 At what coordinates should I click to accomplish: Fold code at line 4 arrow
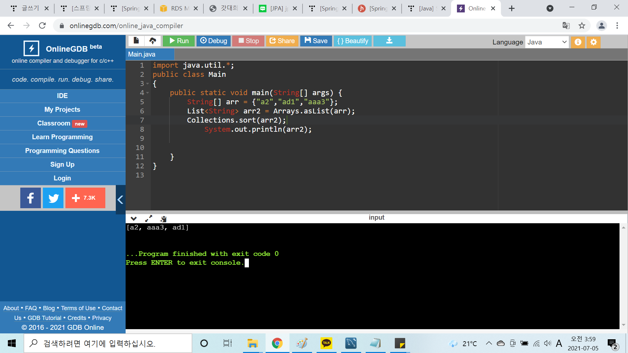tap(148, 93)
